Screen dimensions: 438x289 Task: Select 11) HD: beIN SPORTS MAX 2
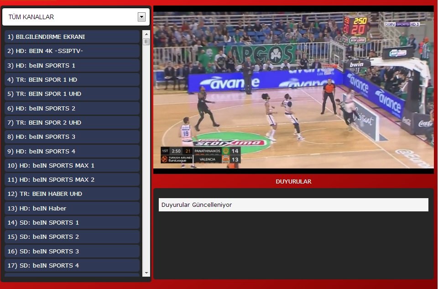(72, 180)
